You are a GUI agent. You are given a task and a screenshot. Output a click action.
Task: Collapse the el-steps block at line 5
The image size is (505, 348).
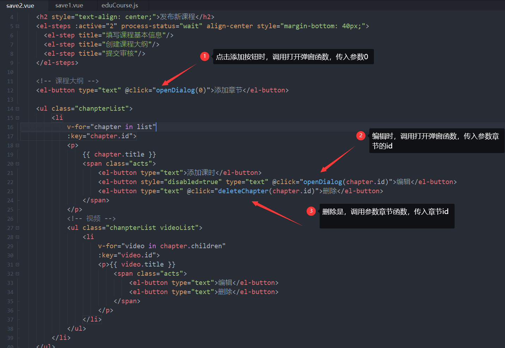pos(17,26)
